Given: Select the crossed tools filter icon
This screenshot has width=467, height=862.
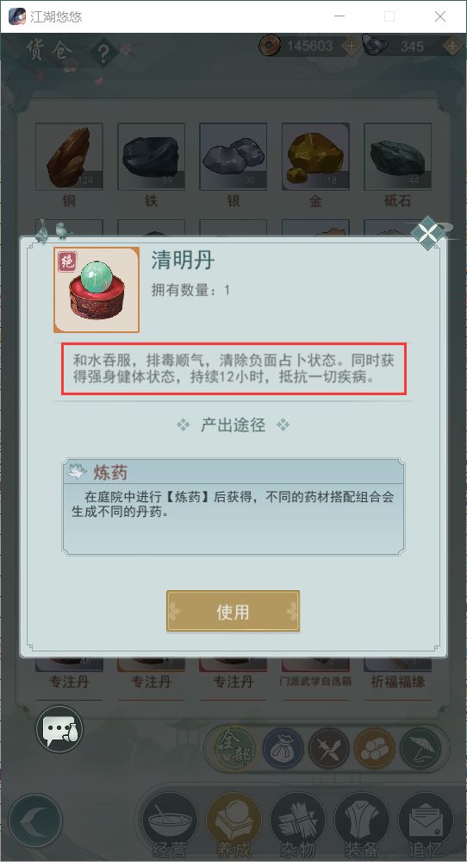Looking at the screenshot, I should 329,748.
